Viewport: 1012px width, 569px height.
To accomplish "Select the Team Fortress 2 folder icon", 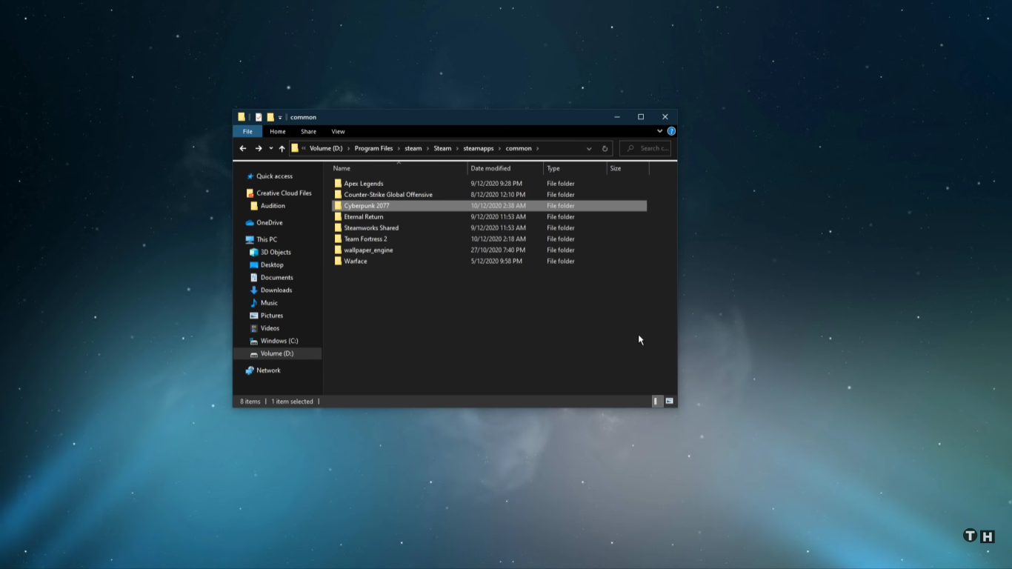I will coord(338,239).
